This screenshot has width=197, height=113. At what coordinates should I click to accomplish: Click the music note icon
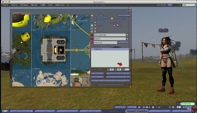(x=144, y=107)
